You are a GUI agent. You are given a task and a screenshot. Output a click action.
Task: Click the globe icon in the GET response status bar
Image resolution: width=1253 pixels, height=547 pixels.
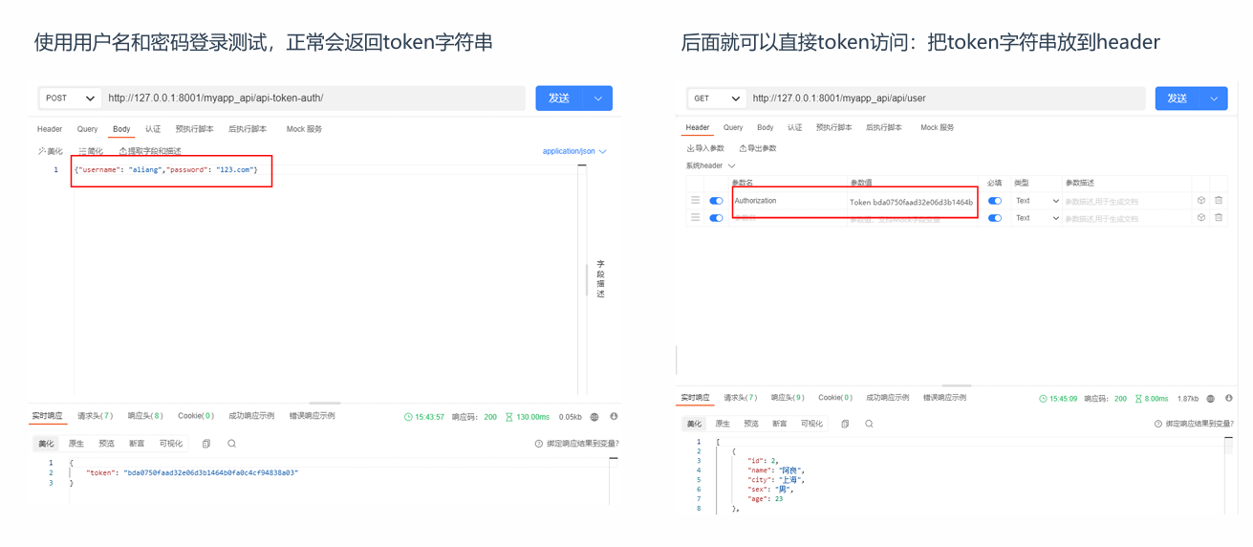[x=1210, y=399]
